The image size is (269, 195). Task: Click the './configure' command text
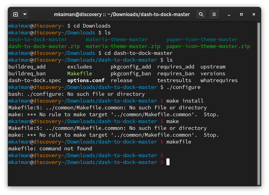(x=183, y=87)
